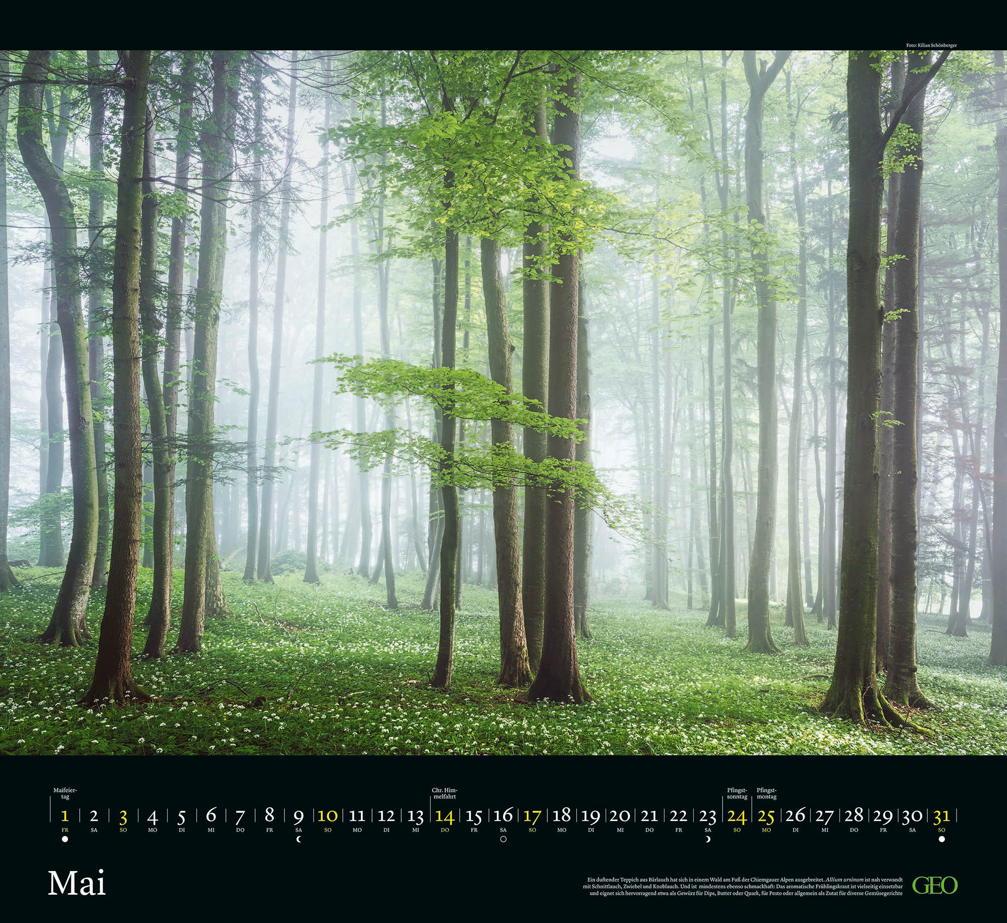The width and height of the screenshot is (1007, 923).
Task: Select the Pfingstmontag date 25
Action: 767,816
